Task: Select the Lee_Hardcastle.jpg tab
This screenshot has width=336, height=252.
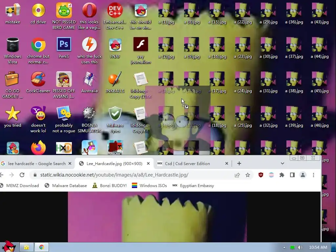Action: (114, 163)
